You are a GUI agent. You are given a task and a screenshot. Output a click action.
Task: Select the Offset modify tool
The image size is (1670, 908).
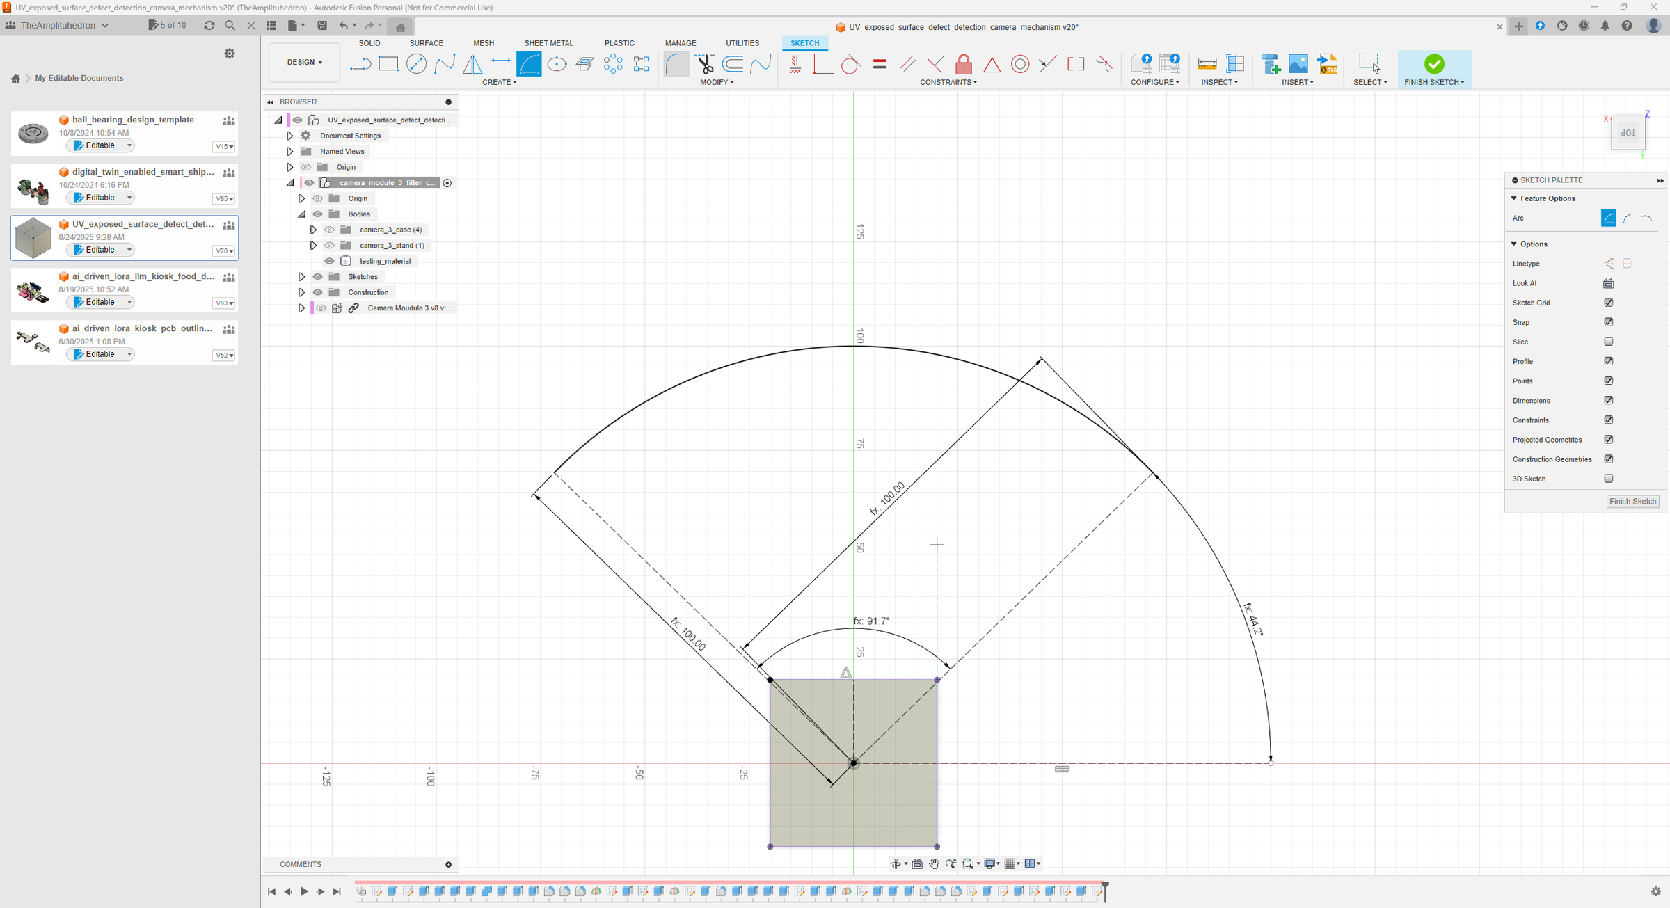pos(733,65)
